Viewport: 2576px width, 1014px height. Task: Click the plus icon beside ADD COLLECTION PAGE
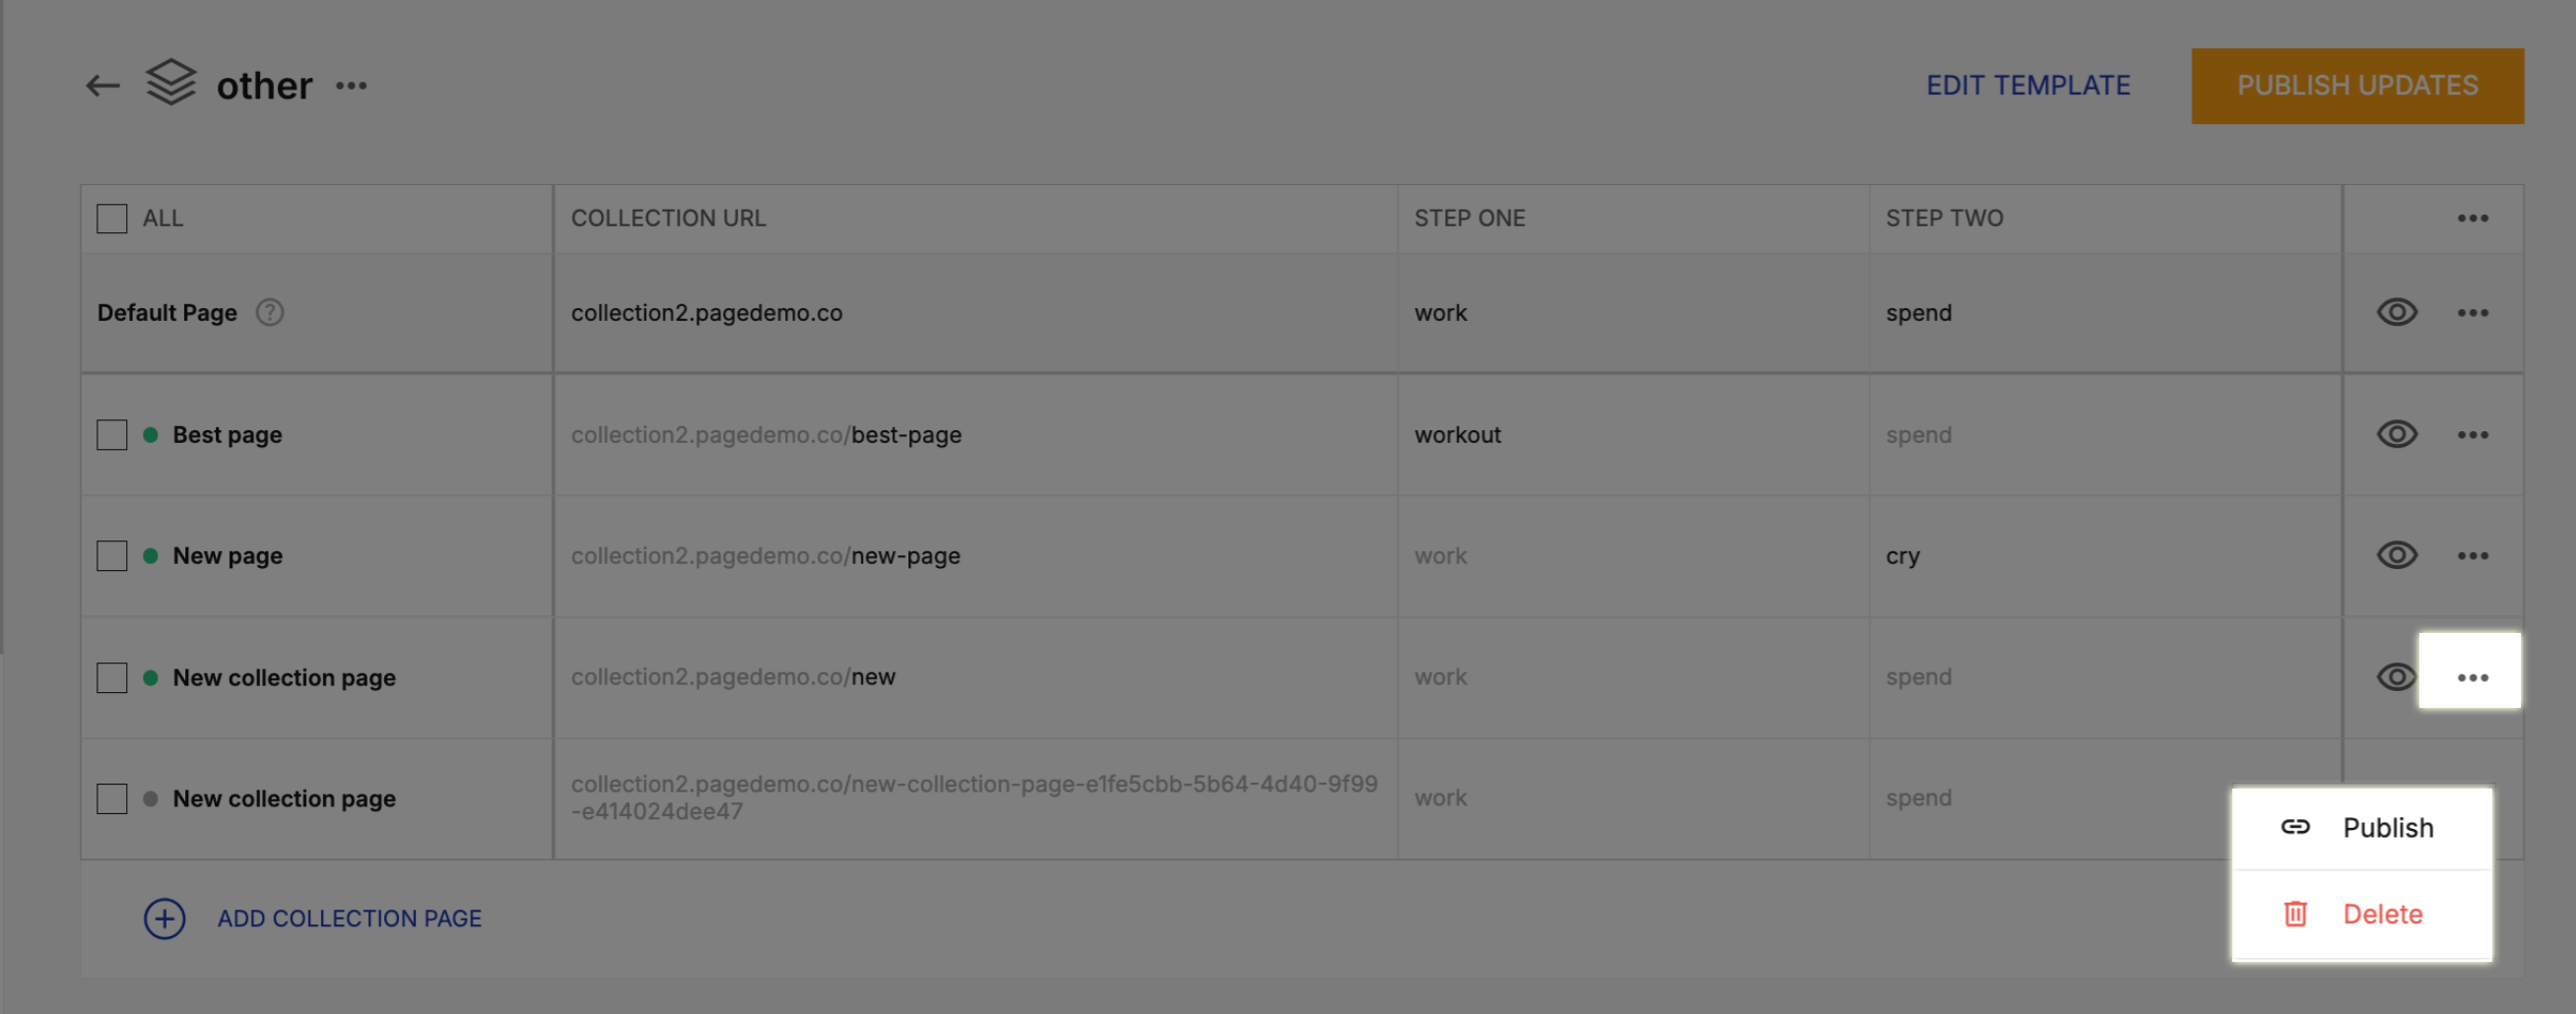[164, 919]
